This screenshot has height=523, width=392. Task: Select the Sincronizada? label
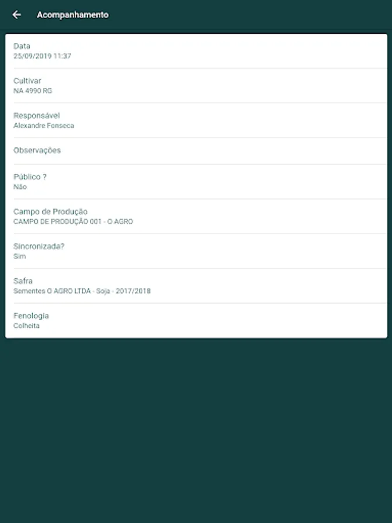39,246
